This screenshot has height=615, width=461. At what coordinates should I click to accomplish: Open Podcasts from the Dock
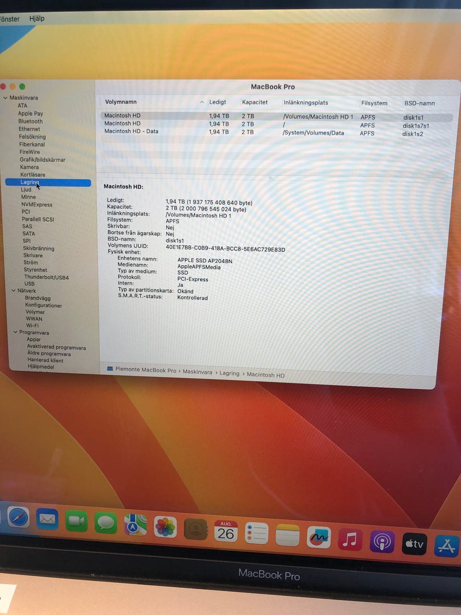[382, 542]
